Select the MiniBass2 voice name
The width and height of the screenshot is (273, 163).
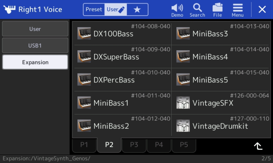(111, 126)
